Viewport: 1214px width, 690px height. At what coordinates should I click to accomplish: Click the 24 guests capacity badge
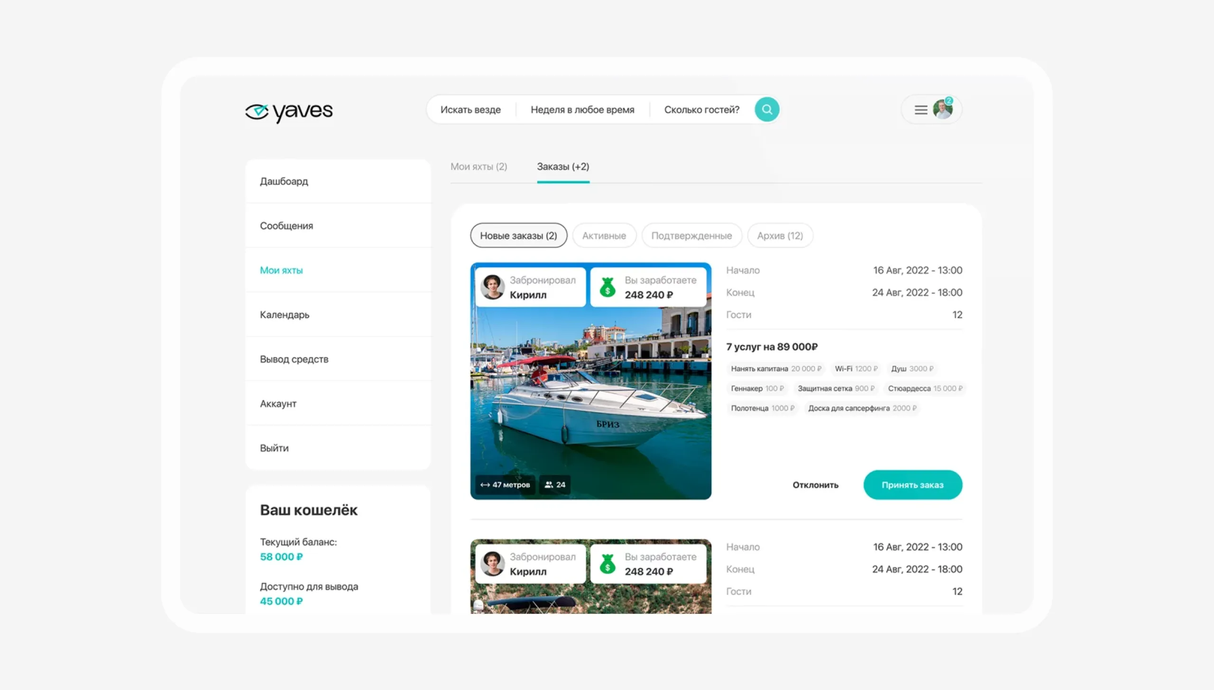pyautogui.click(x=555, y=484)
